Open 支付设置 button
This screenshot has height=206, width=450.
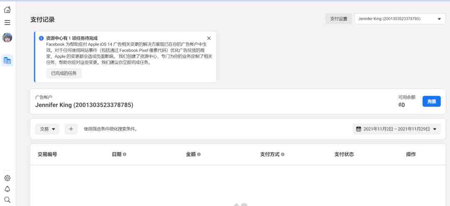point(339,19)
